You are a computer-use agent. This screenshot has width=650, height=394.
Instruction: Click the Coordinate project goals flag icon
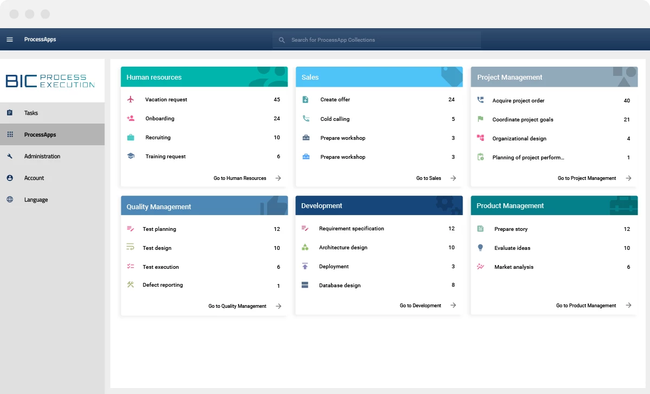click(x=480, y=119)
